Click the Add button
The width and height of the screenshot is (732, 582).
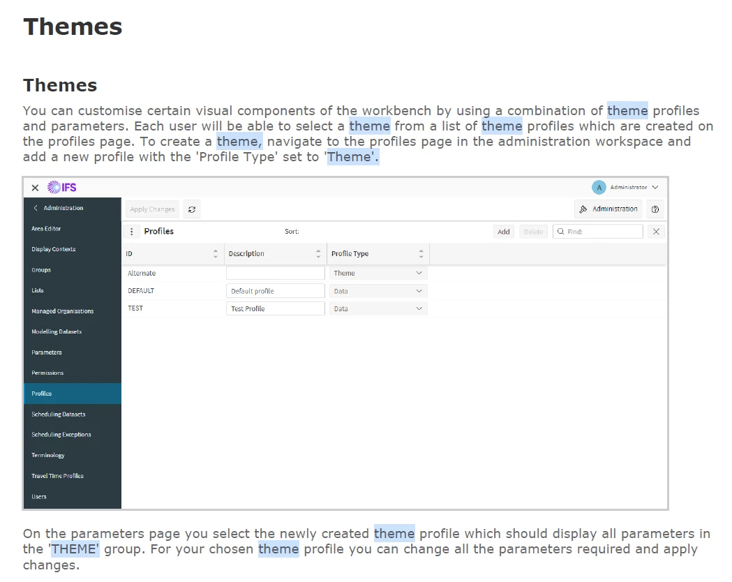504,232
